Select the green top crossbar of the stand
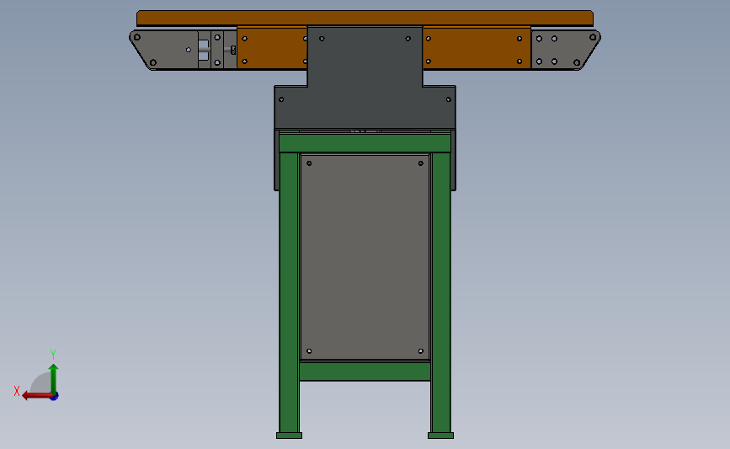Image resolution: width=730 pixels, height=449 pixels. click(x=365, y=143)
